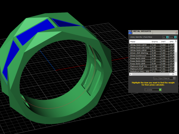Select the White Gold:18KW row
Screen dimensions: 179x134
point(152,50)
